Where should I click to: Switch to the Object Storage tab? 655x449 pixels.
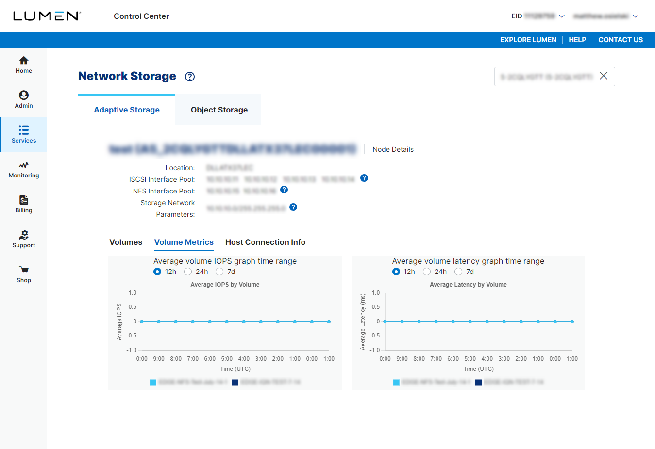[x=219, y=110]
